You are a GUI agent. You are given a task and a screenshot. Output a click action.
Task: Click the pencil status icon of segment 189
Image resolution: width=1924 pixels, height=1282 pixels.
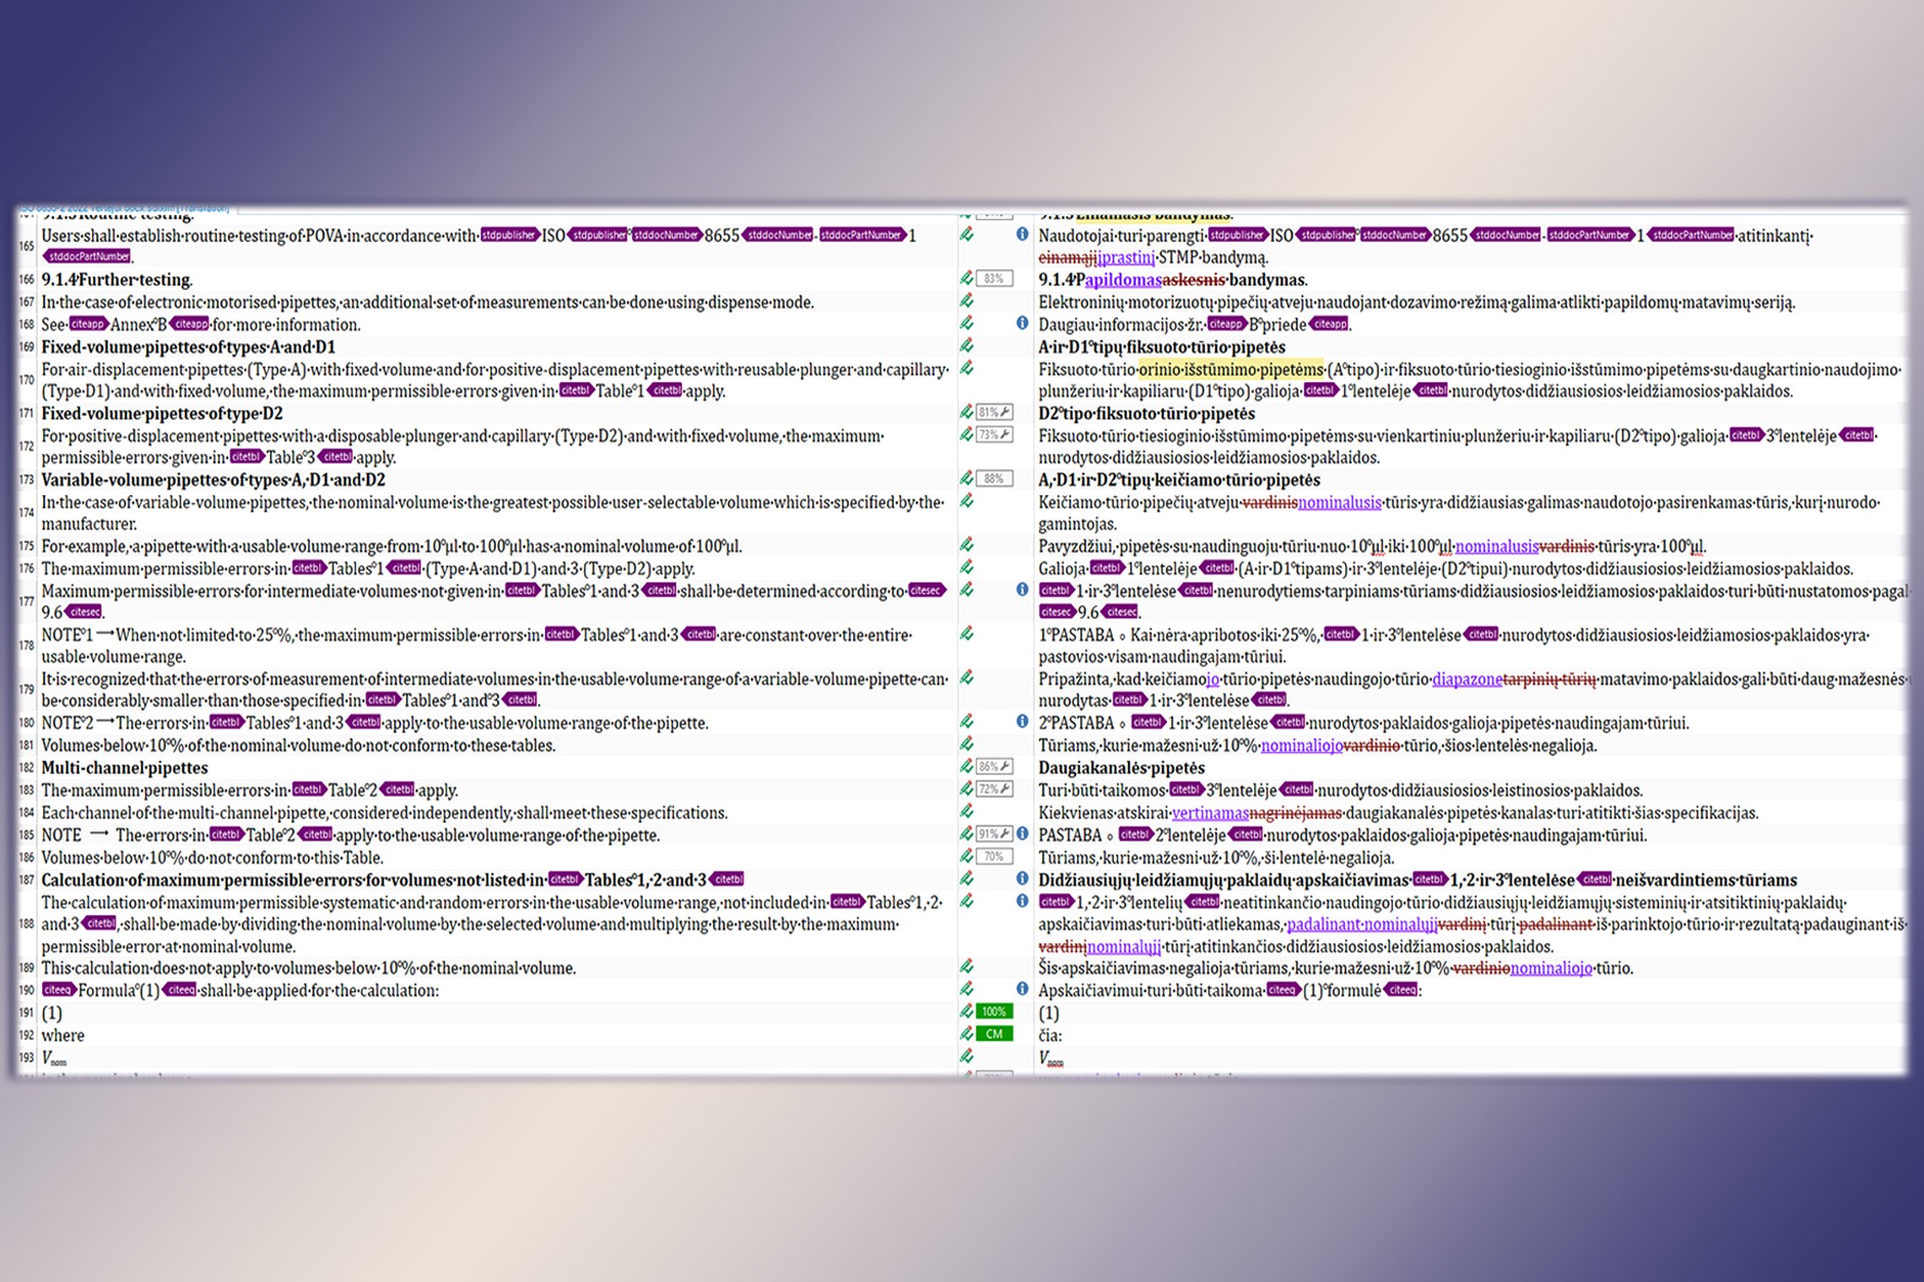967,967
